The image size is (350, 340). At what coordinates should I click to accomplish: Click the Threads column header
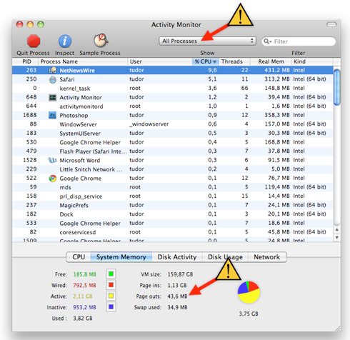tap(234, 61)
